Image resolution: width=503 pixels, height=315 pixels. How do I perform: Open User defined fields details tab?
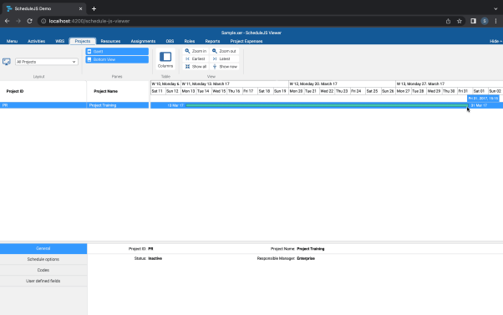(x=43, y=281)
